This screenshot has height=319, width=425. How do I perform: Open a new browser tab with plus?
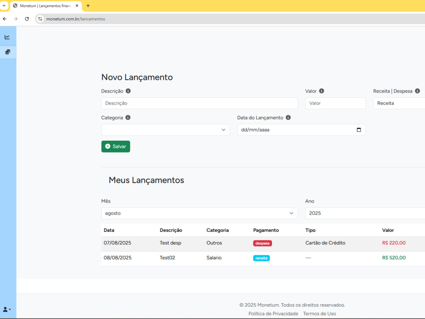(x=88, y=6)
